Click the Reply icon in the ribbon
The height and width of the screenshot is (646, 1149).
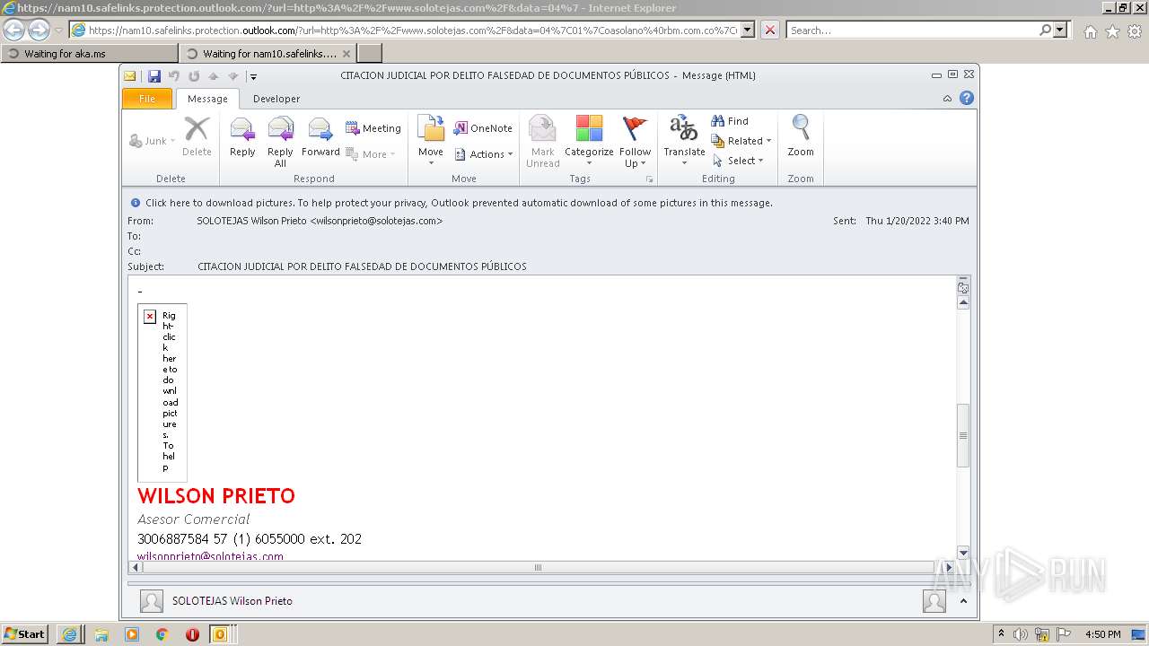[242, 136]
